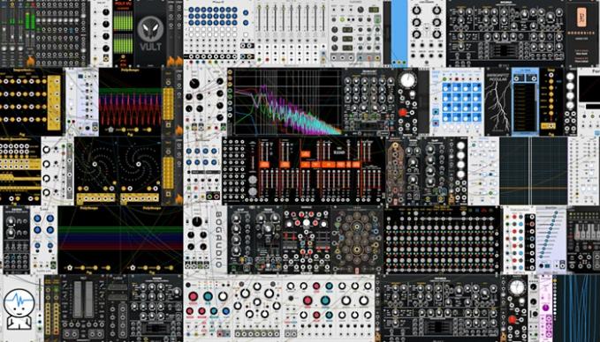
Task: Open the purple and cyan spectrum analyzer display
Action: pos(287,102)
